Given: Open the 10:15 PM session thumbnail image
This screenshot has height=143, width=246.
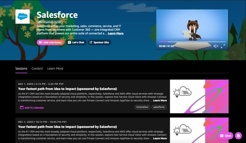Looking at the screenshot, I should [199, 130].
